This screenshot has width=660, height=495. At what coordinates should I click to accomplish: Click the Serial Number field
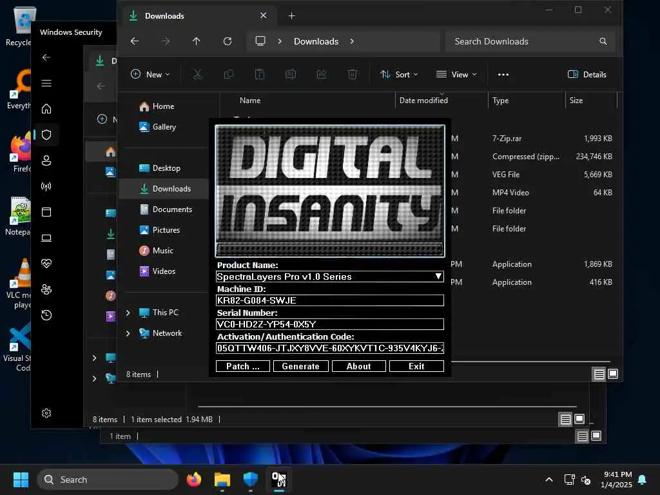coord(329,324)
